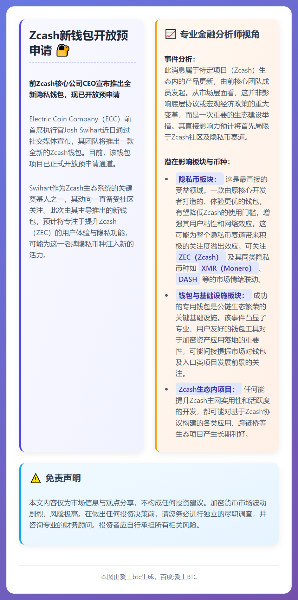The width and height of the screenshot is (298, 600).
Task: Click the lock emoji icon beside the title
Action: pos(63,50)
